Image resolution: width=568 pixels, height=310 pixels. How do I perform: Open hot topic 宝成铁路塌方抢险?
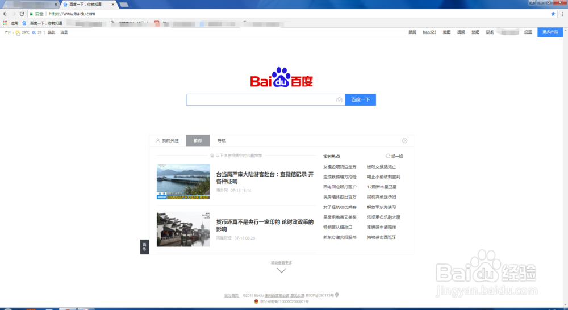[340, 177]
